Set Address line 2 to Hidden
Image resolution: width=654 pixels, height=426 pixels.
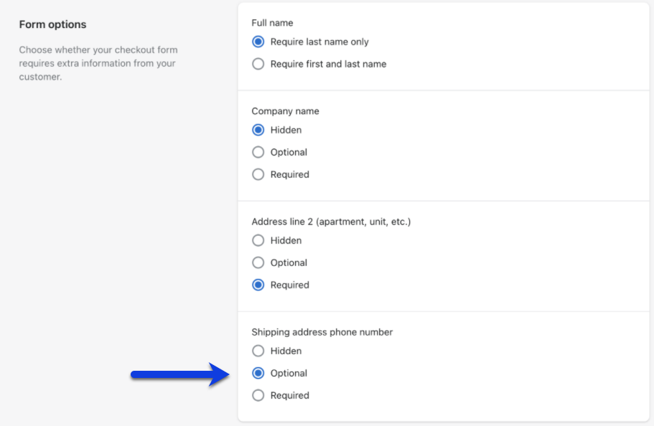pos(258,240)
